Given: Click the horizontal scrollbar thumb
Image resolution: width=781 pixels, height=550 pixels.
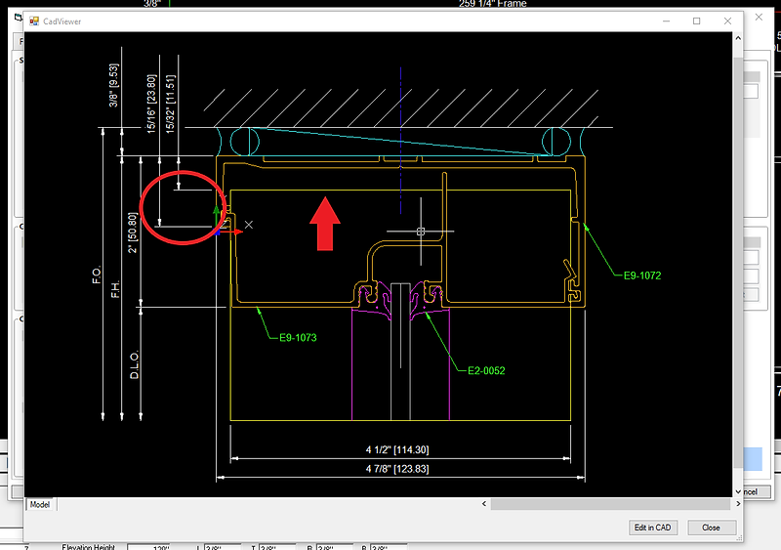Looking at the screenshot, I should coord(611,504).
